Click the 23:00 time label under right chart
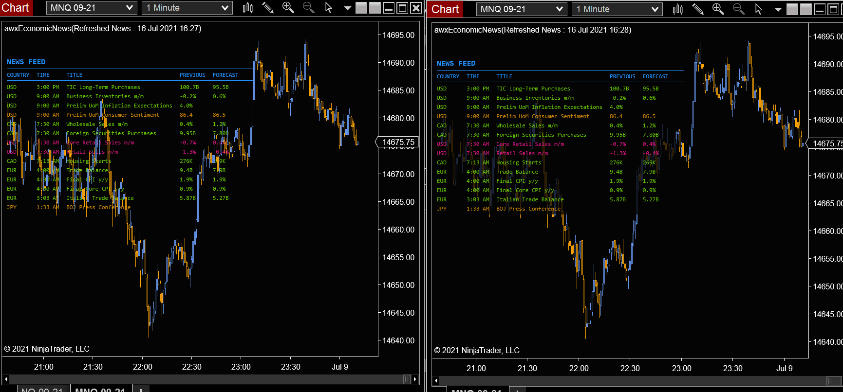Viewport: 843px width, 392px height. [681, 368]
